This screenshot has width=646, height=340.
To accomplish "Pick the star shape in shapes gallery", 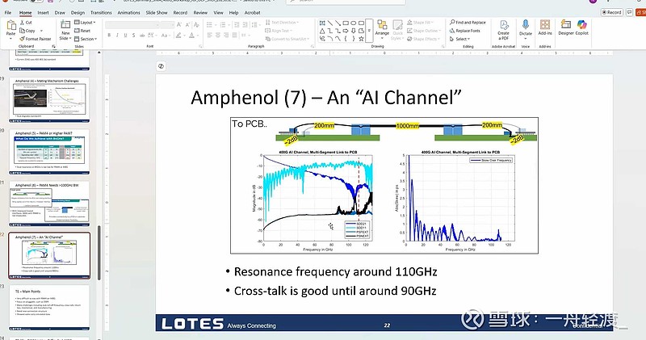I will pyautogui.click(x=361, y=38).
